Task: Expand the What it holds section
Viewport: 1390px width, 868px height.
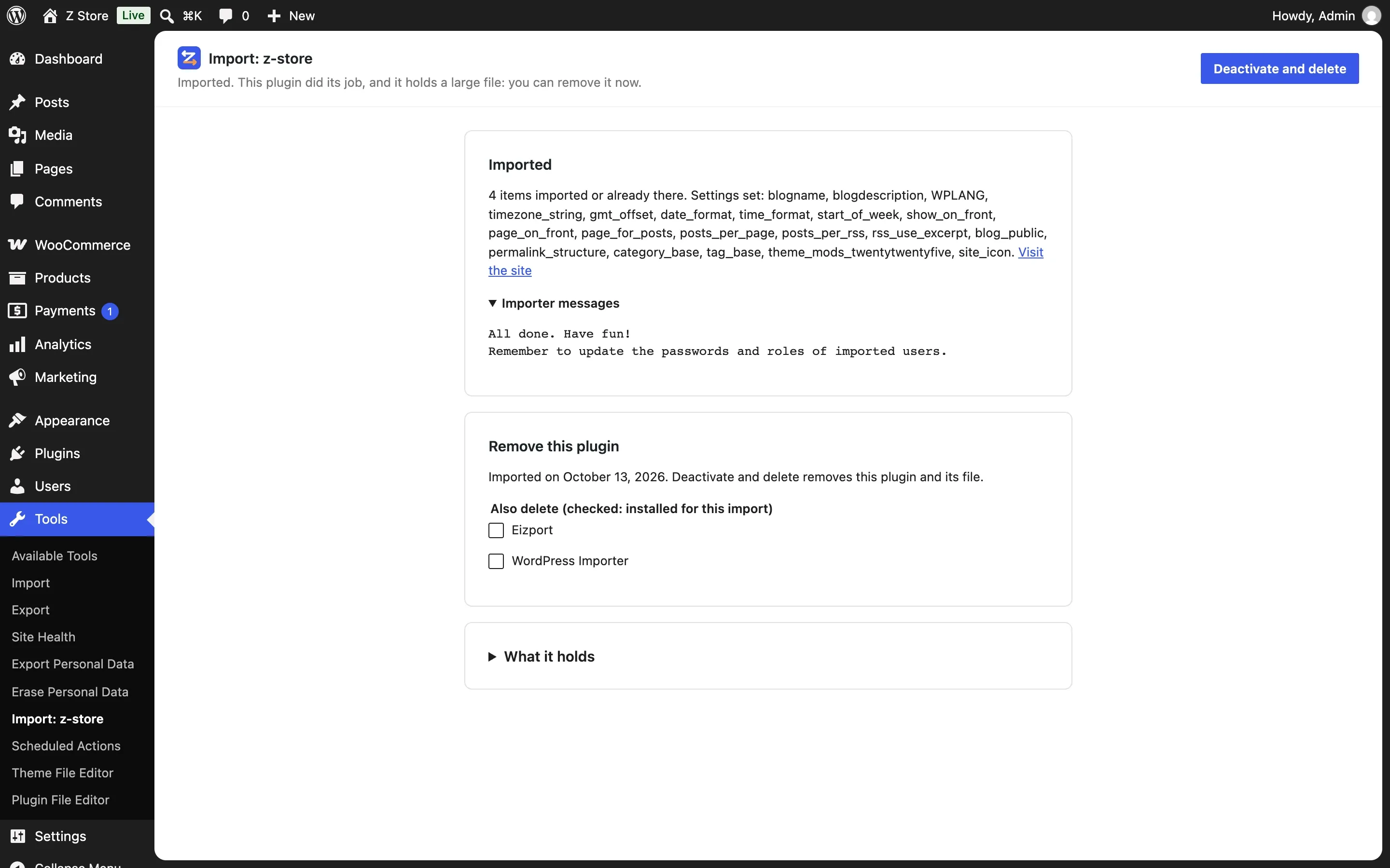Action: (x=542, y=656)
